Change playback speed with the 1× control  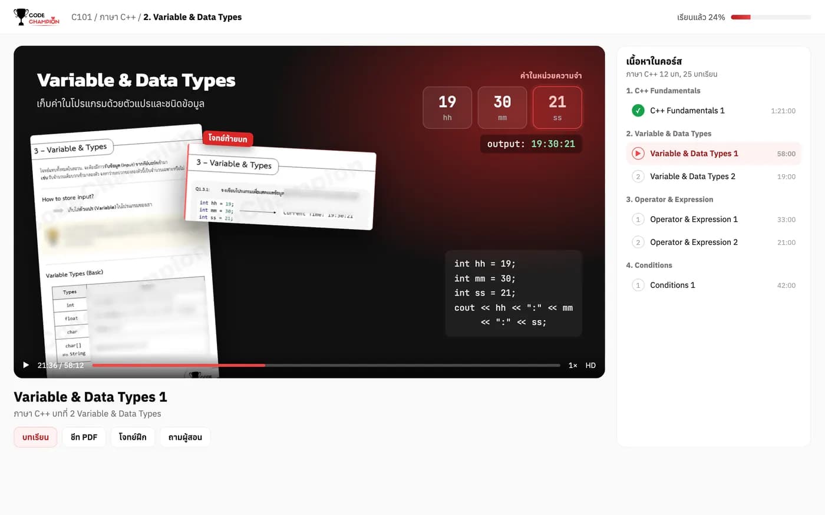pos(573,366)
